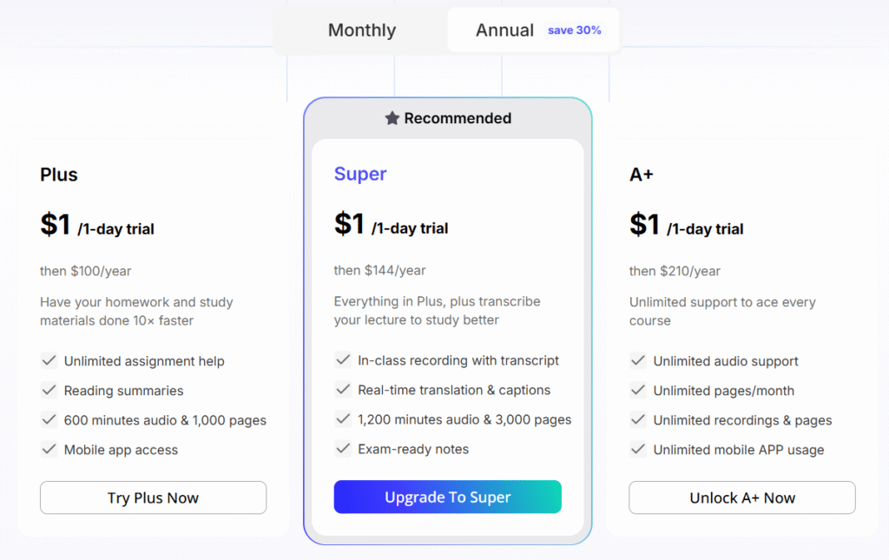Image resolution: width=889 pixels, height=560 pixels.
Task: Click the Unlock A+ Now button
Action: pos(741,497)
